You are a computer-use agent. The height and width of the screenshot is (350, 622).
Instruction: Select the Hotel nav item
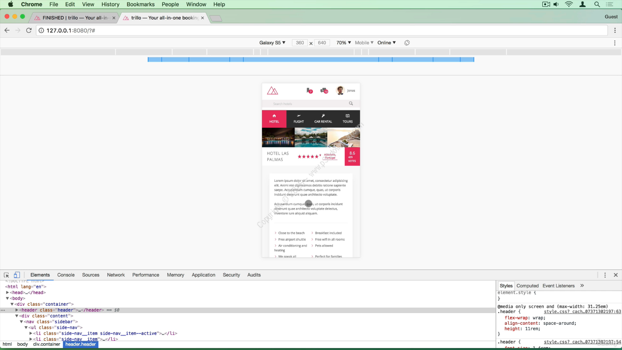point(274,119)
